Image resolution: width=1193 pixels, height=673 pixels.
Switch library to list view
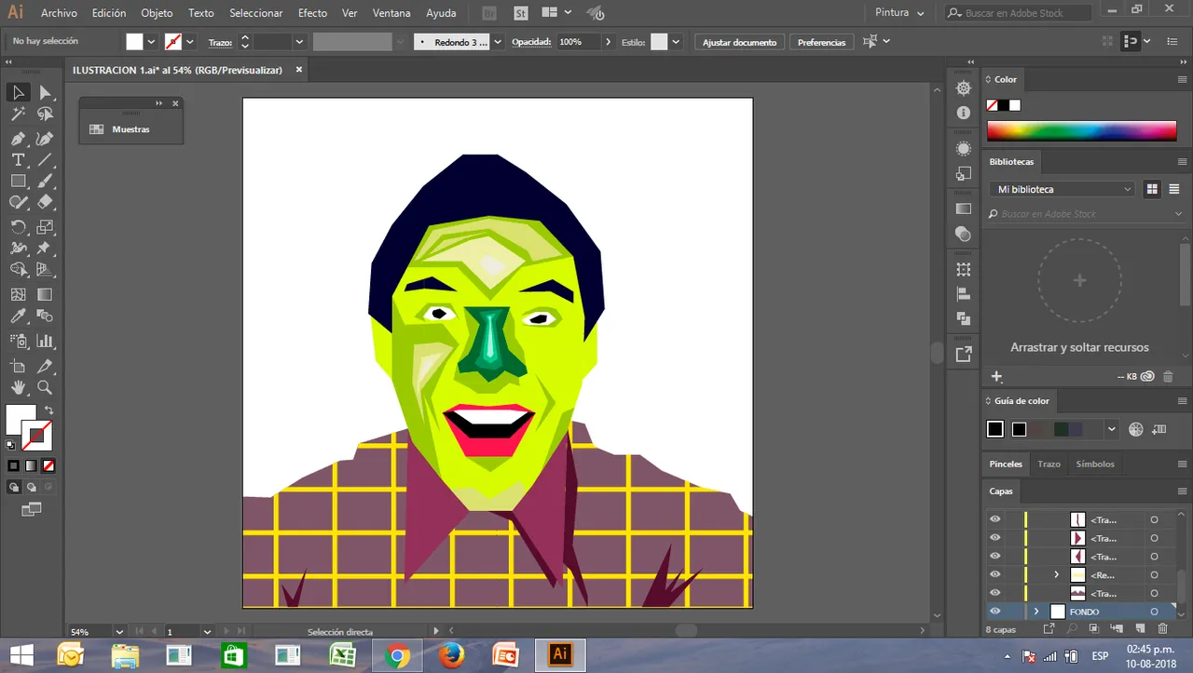click(x=1174, y=189)
